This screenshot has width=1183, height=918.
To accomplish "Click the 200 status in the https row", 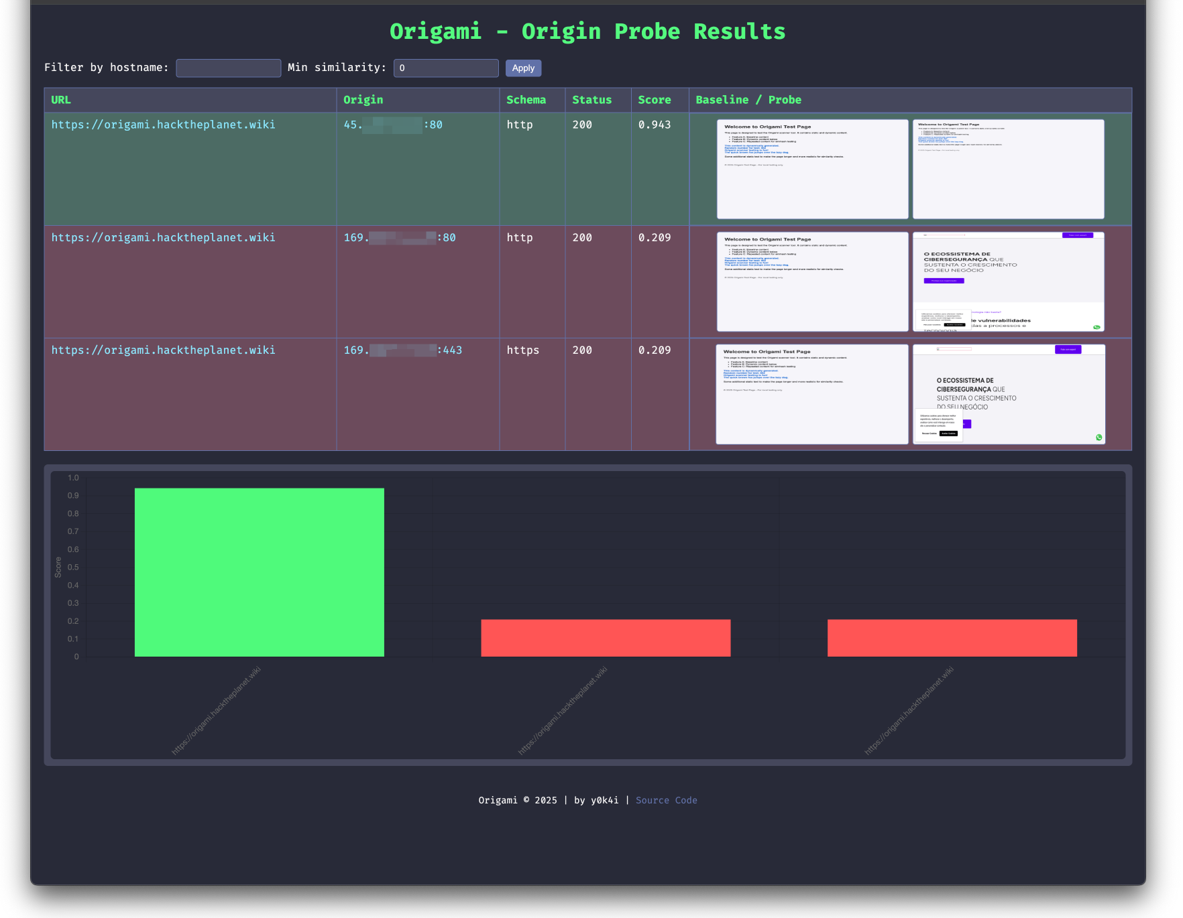I will click(582, 350).
